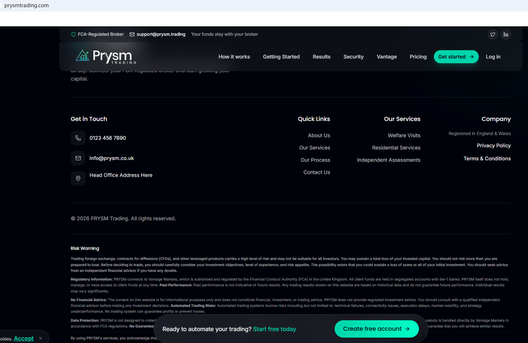Click the support@prysm.trading email link
The width and height of the screenshot is (528, 343).
pos(161,34)
